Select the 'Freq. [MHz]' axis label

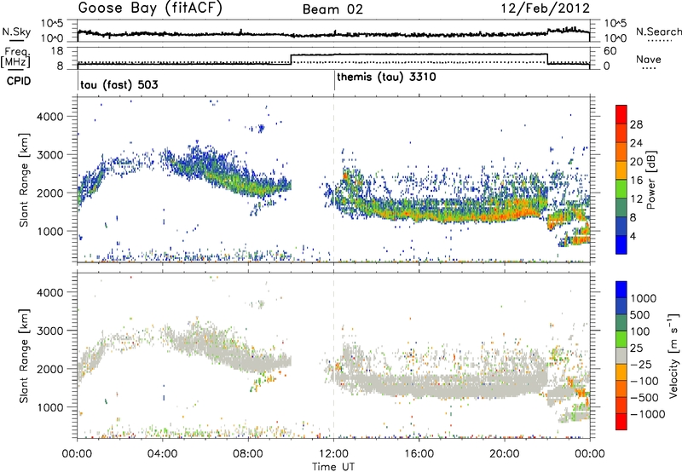[x=16, y=57]
